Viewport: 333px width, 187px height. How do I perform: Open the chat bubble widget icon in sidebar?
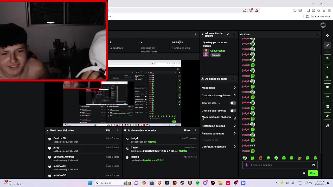[x=327, y=87]
